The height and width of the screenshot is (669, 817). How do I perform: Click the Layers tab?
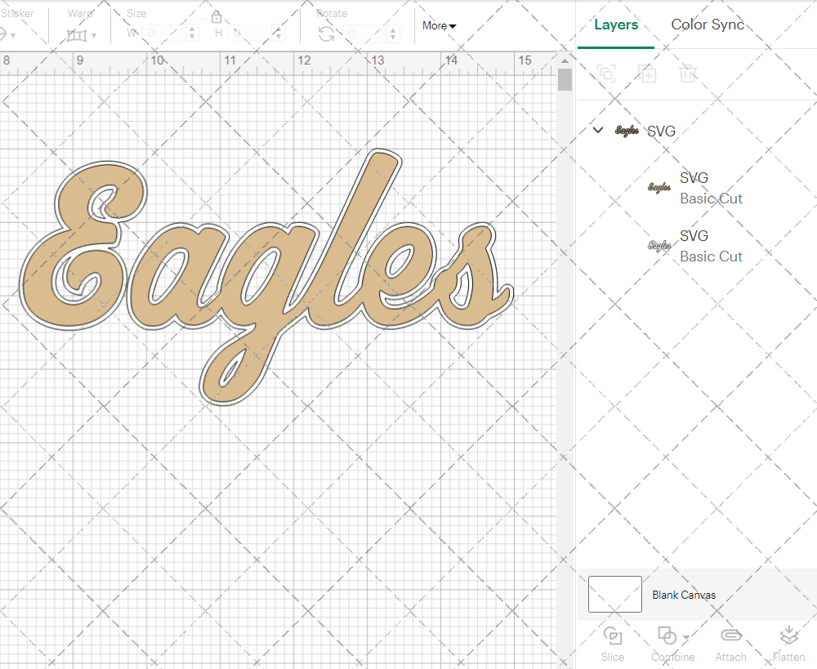[x=616, y=25]
